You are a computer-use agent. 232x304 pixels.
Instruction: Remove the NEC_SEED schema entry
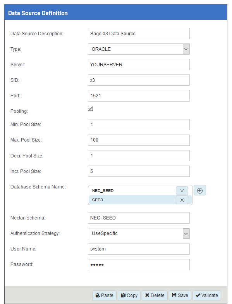182,191
